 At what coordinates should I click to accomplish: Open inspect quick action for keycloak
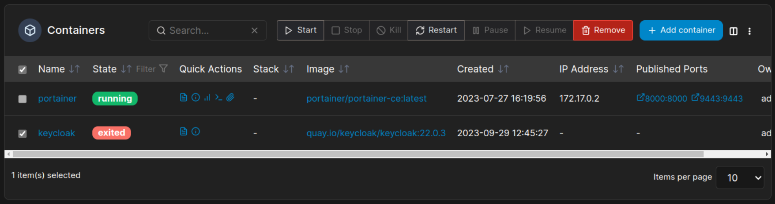196,131
